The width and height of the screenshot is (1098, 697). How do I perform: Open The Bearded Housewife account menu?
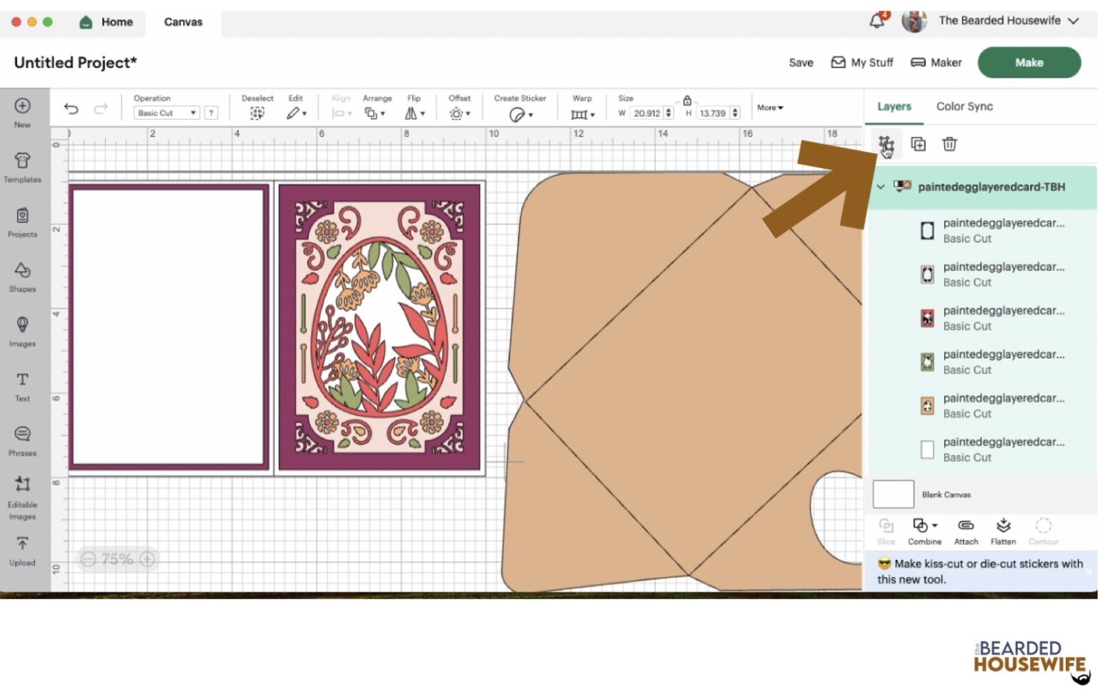[999, 21]
